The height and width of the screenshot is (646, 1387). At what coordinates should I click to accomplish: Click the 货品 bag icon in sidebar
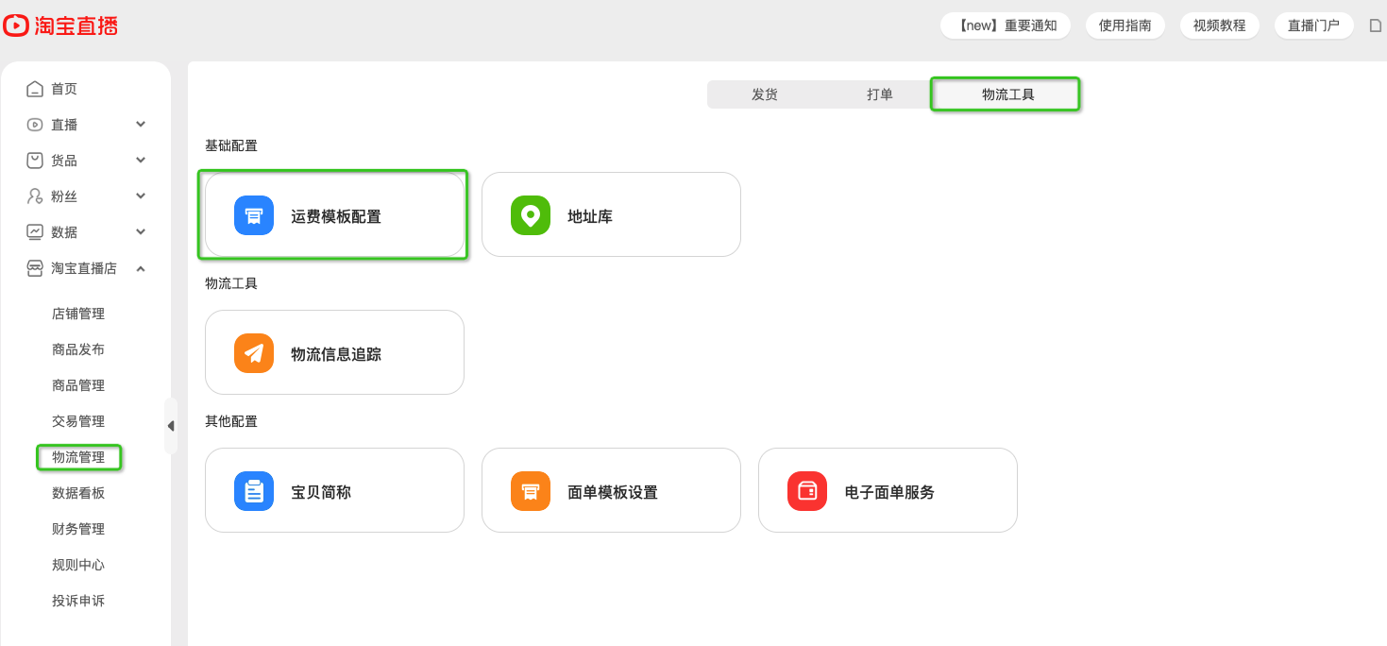[x=35, y=161]
